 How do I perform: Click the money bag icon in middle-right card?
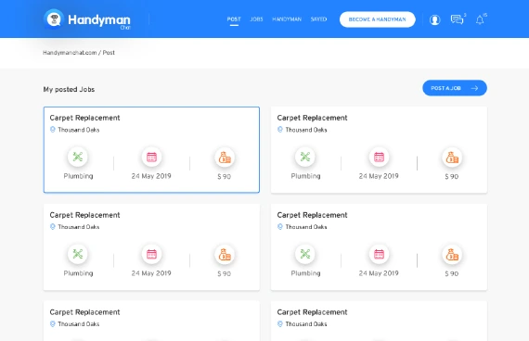pos(452,255)
